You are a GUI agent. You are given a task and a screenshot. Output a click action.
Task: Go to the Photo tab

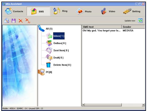84,11
